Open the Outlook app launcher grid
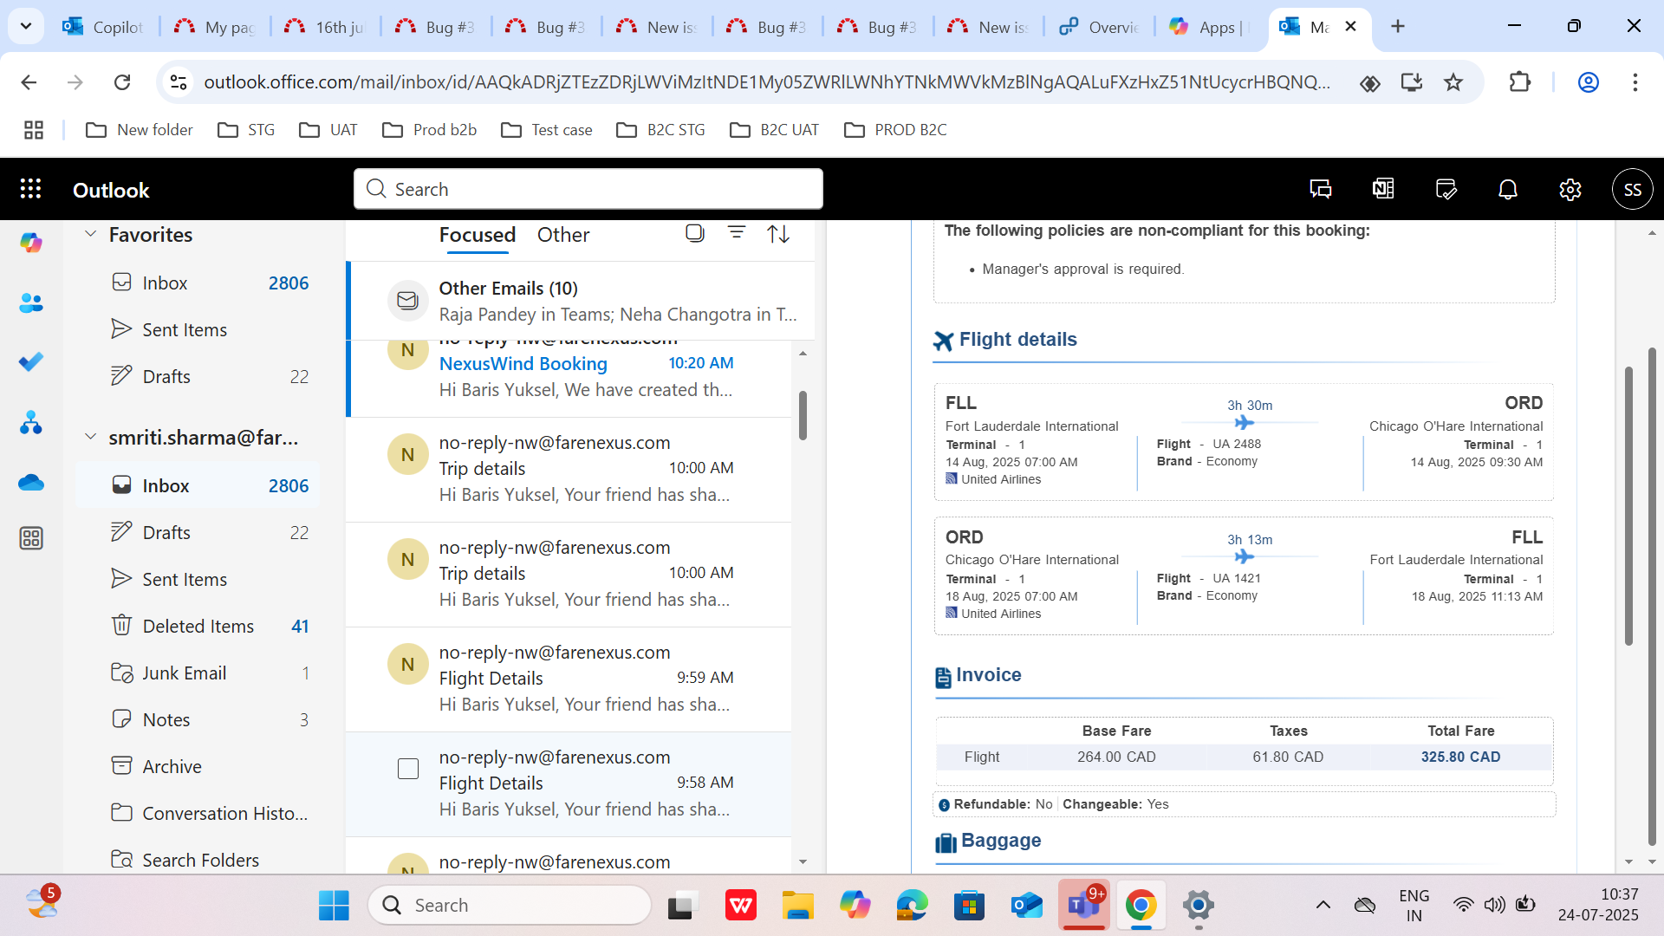The image size is (1664, 936). tap(30, 189)
